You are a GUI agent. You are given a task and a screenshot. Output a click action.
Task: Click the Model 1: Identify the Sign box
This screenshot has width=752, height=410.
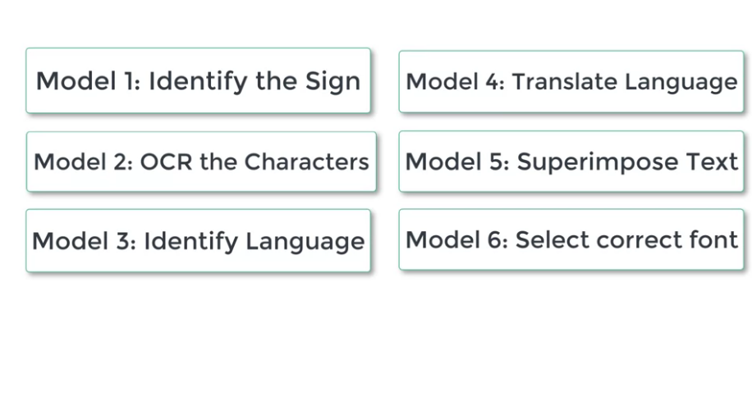point(198,80)
